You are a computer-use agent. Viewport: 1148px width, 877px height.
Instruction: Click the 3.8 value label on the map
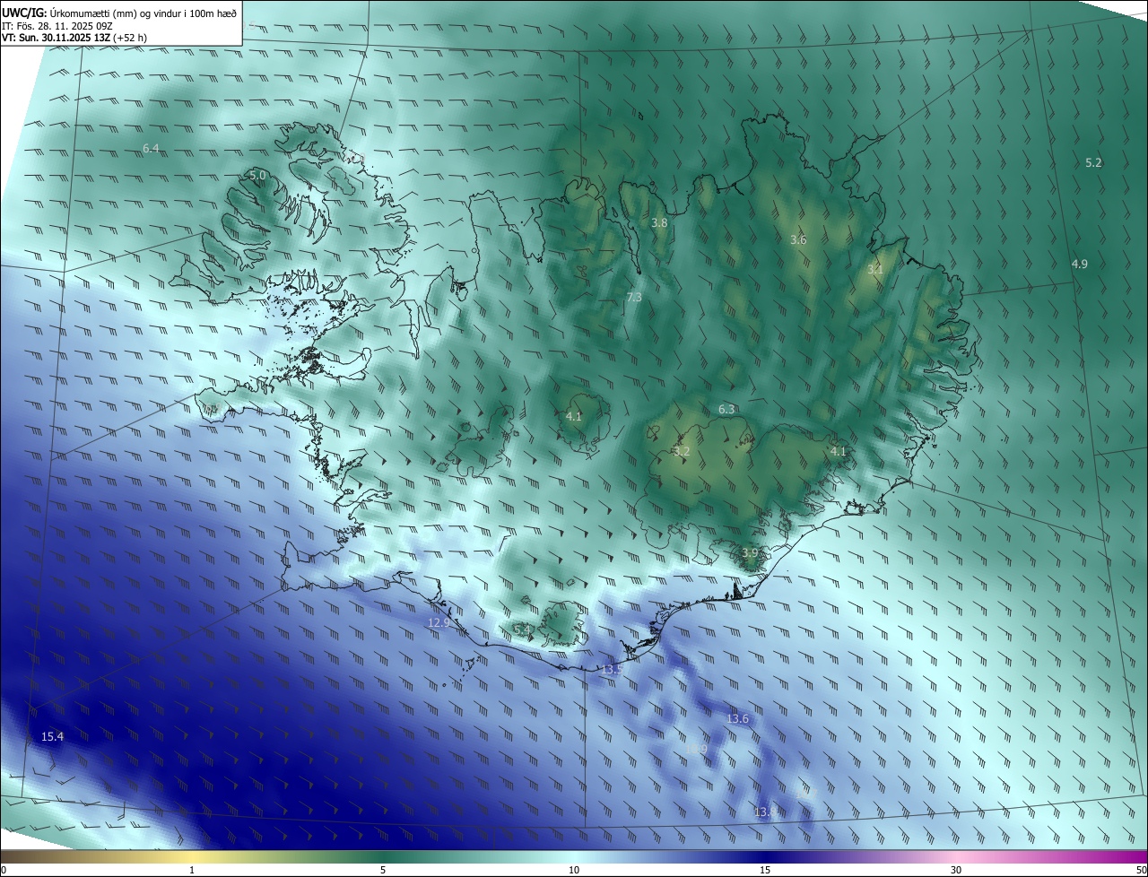point(659,222)
